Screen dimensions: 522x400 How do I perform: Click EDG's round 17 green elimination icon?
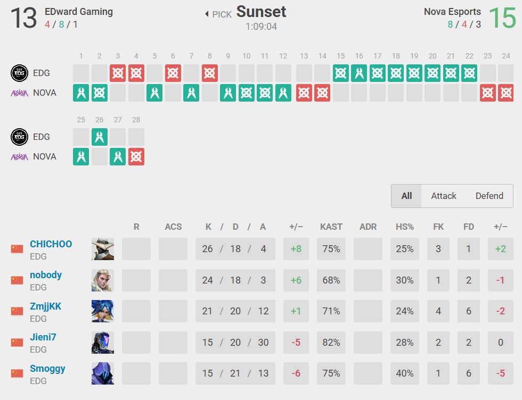(x=378, y=73)
